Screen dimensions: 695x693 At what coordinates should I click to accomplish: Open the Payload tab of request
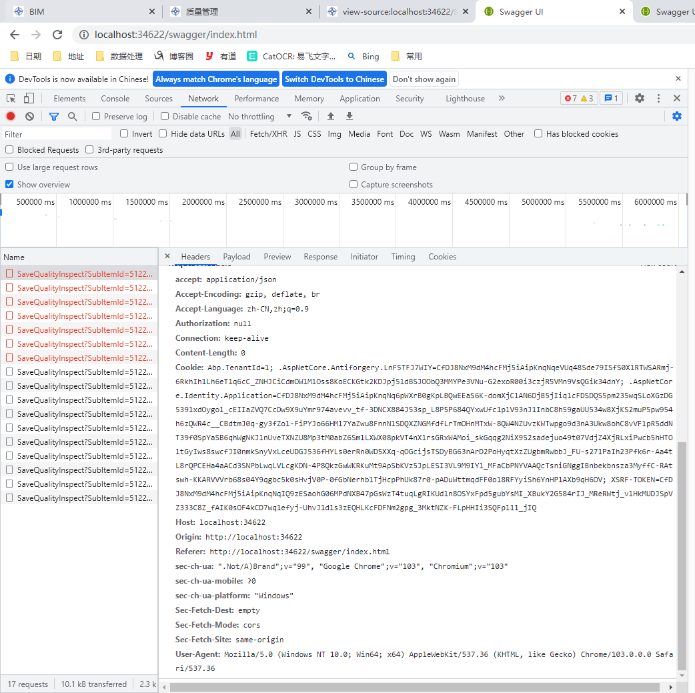point(237,257)
